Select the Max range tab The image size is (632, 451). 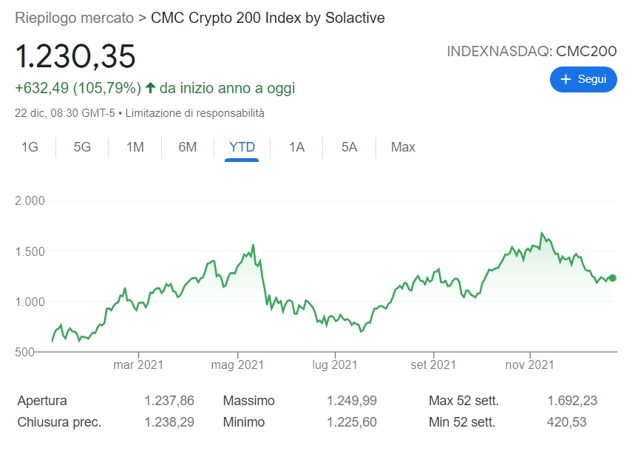[x=403, y=147]
